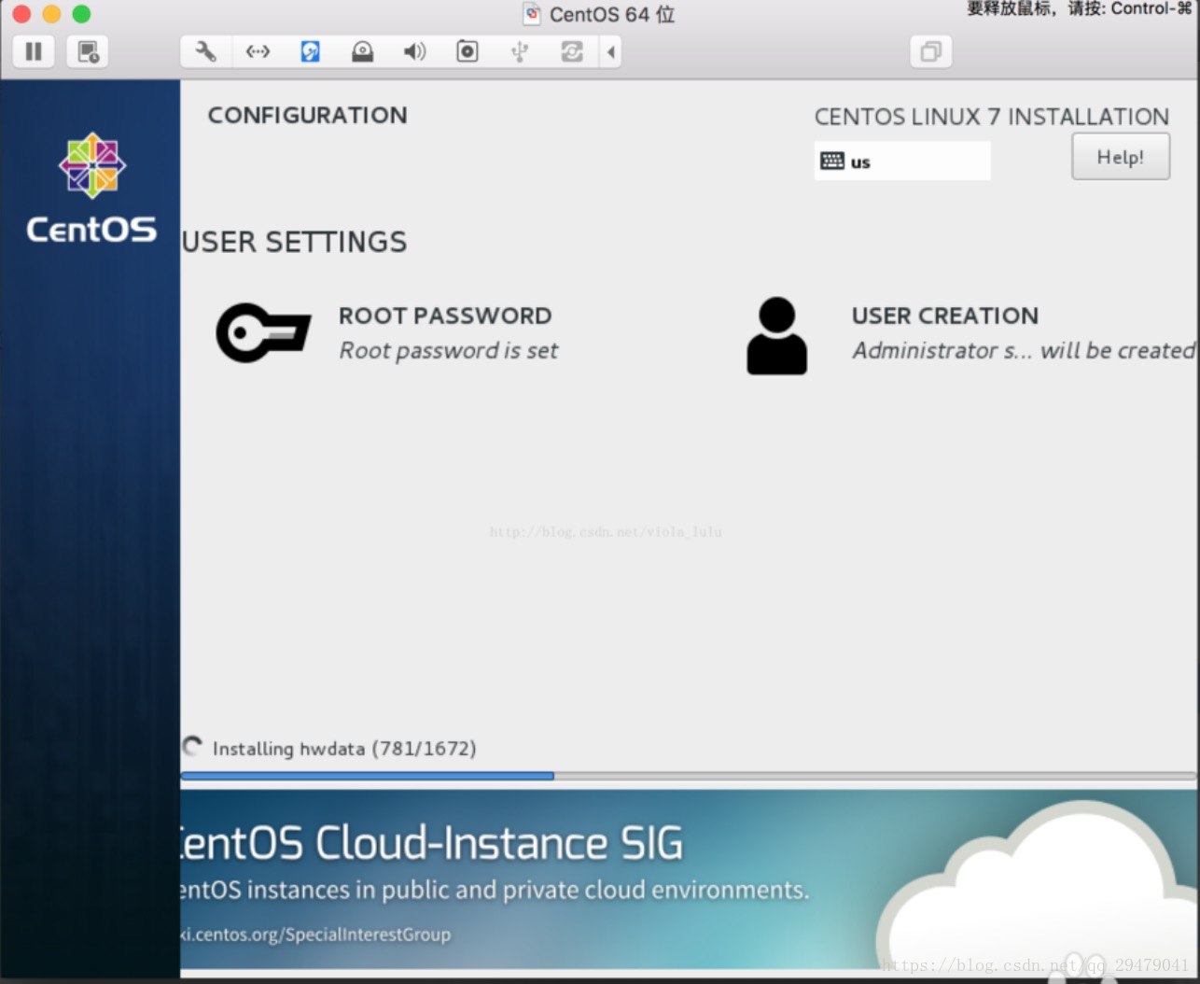Click 'Root password is set' status
The image size is (1200, 984).
(448, 351)
